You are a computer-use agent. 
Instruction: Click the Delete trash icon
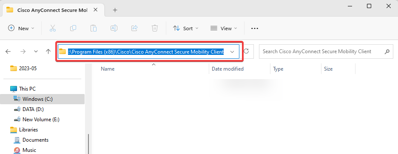tap(155, 28)
